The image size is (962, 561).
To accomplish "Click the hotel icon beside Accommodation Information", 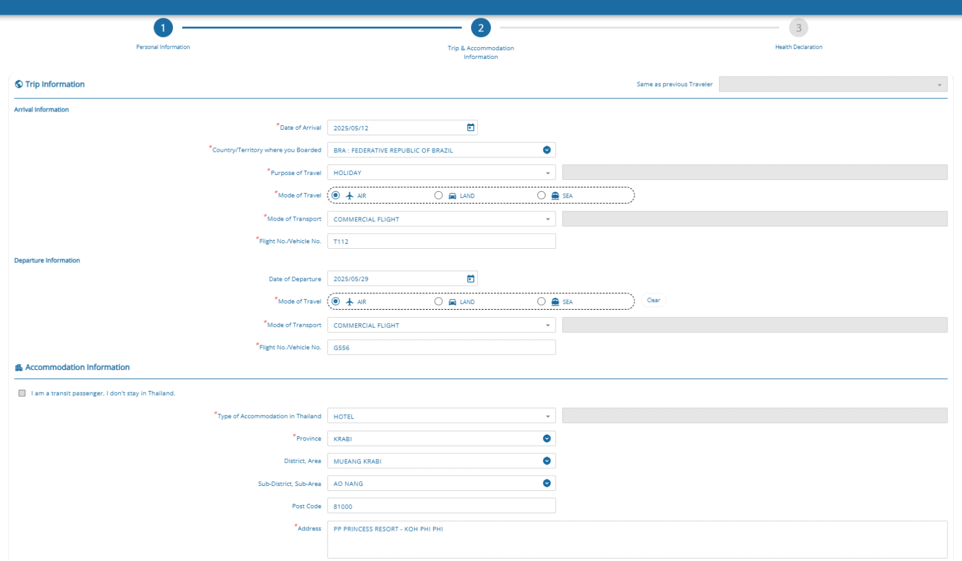I will [x=19, y=367].
